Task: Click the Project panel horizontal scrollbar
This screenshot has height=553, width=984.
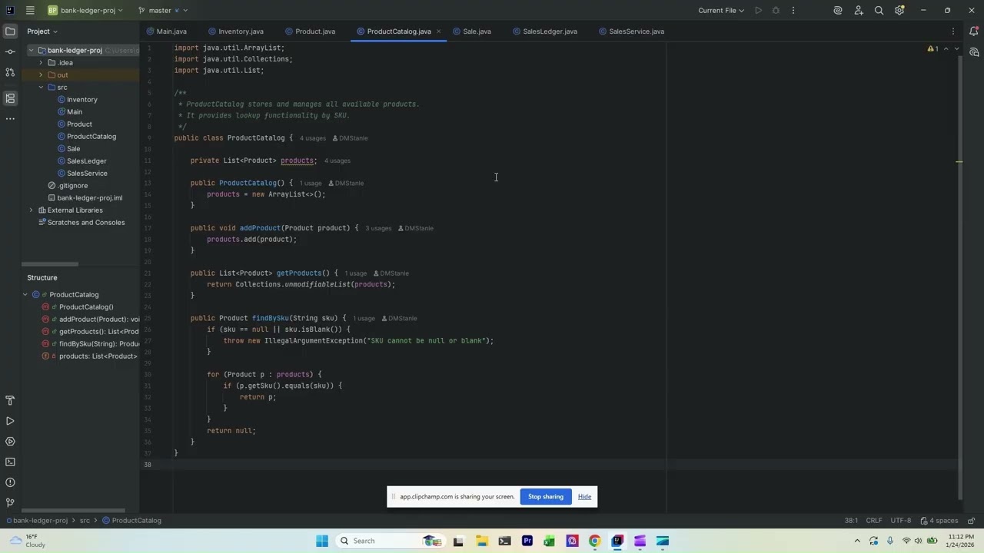Action: (50, 264)
